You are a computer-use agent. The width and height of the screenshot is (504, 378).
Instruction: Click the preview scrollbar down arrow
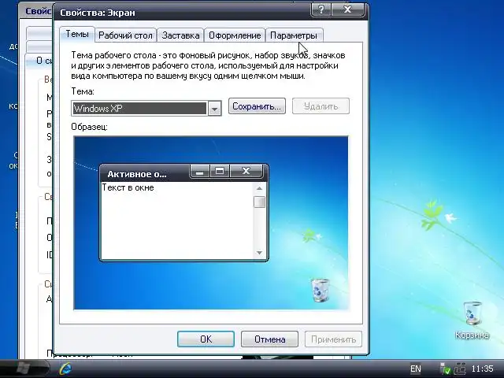click(259, 253)
